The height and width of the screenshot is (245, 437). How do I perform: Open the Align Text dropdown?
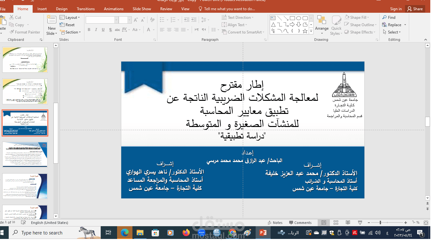(x=234, y=25)
